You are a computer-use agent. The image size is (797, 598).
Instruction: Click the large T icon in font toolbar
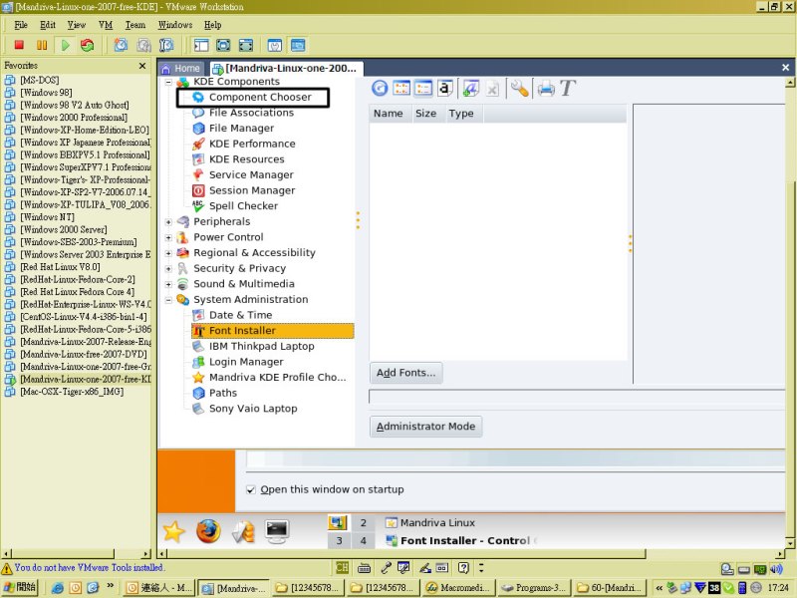tap(568, 88)
